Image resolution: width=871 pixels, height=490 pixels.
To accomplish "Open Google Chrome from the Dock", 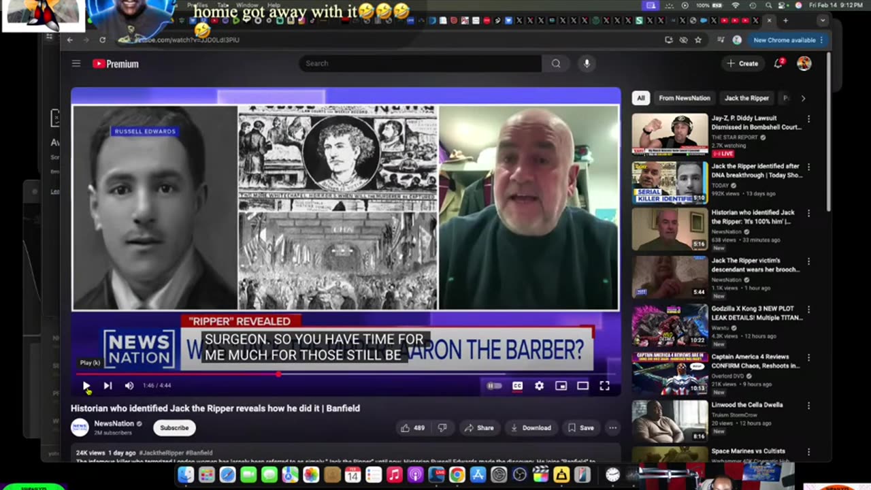I will tap(457, 475).
